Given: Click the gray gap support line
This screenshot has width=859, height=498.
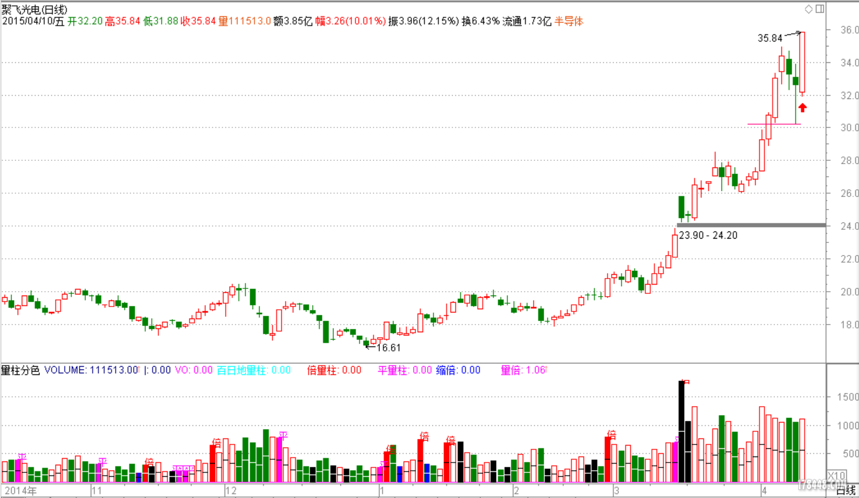Looking at the screenshot, I should [x=751, y=225].
